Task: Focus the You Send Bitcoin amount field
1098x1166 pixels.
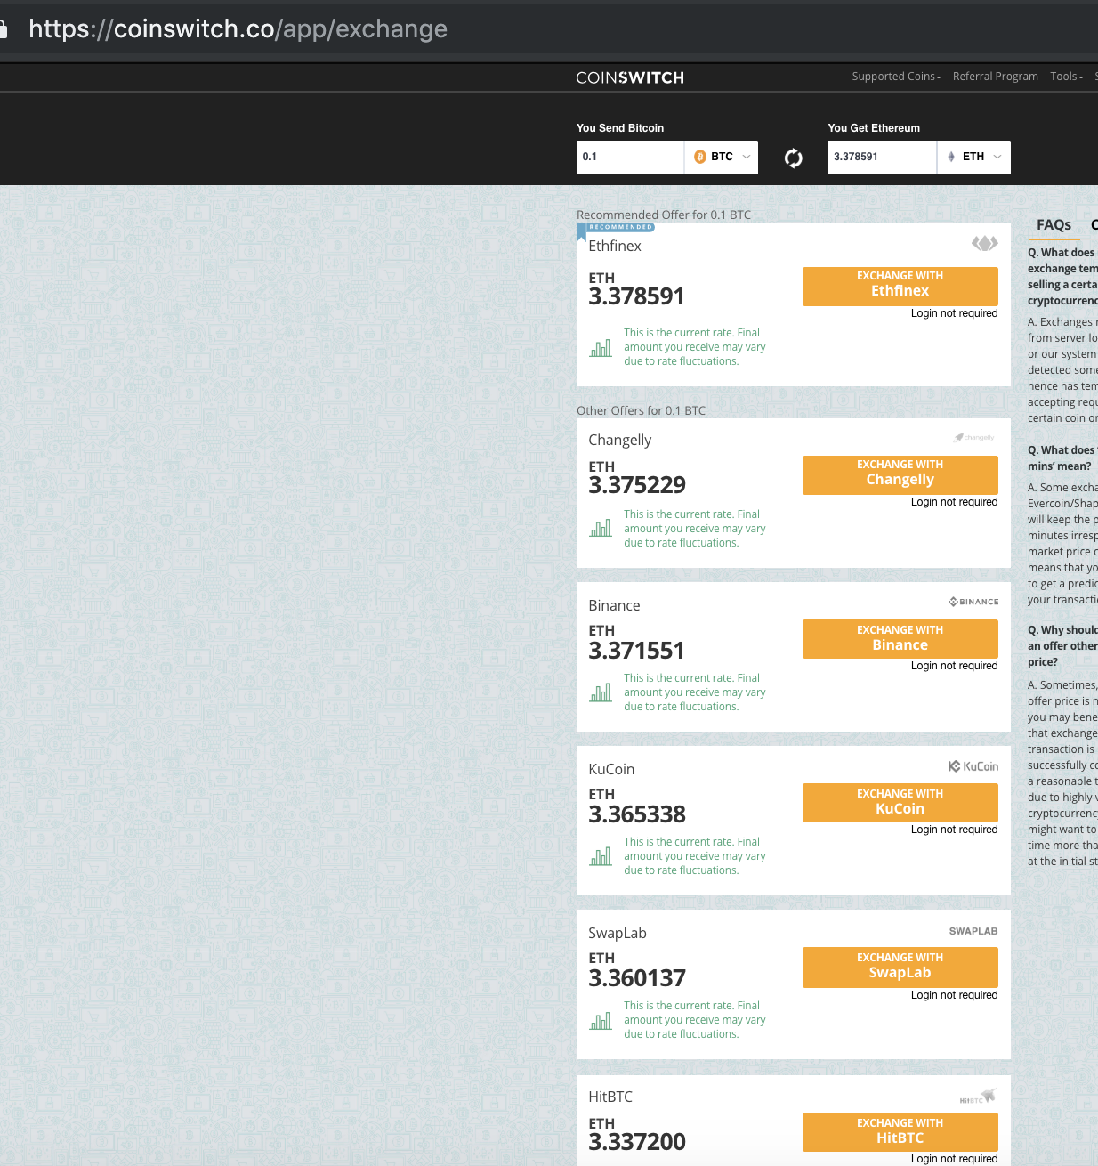Action: [630, 157]
